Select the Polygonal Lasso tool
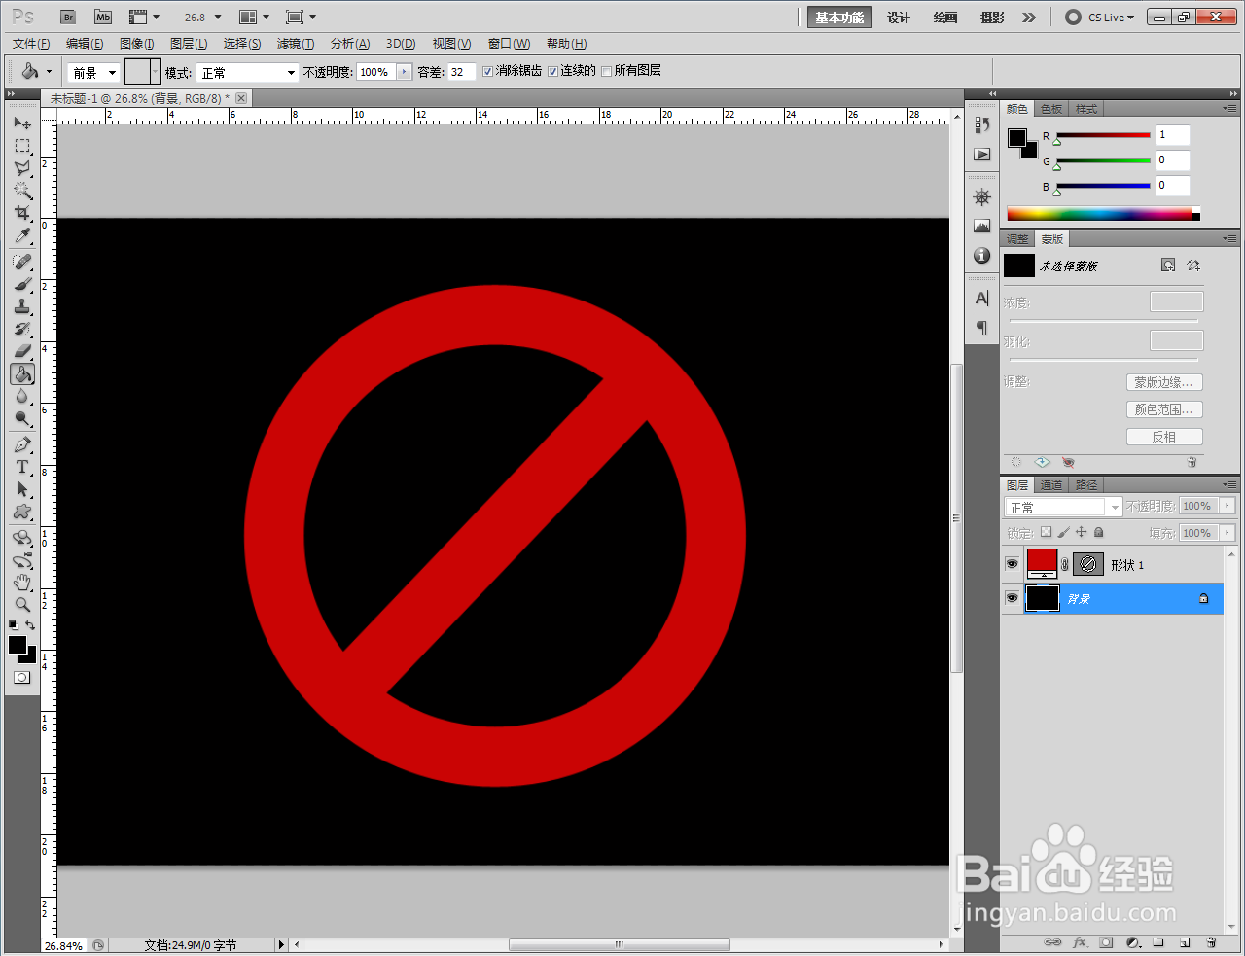This screenshot has width=1245, height=956. pyautogui.click(x=22, y=168)
